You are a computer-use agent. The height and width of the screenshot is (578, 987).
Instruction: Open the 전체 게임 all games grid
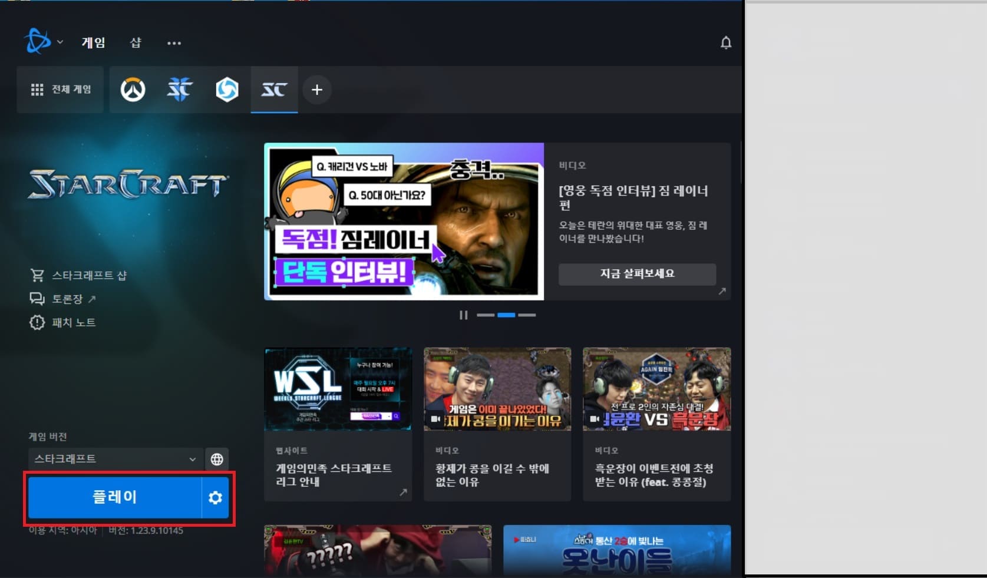tap(61, 90)
